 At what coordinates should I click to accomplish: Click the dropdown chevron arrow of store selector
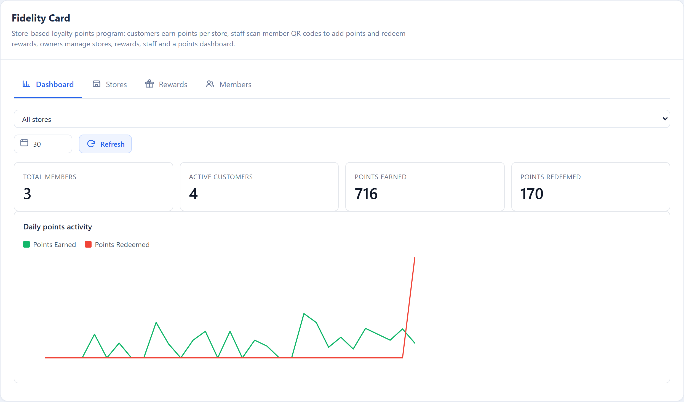[665, 119]
